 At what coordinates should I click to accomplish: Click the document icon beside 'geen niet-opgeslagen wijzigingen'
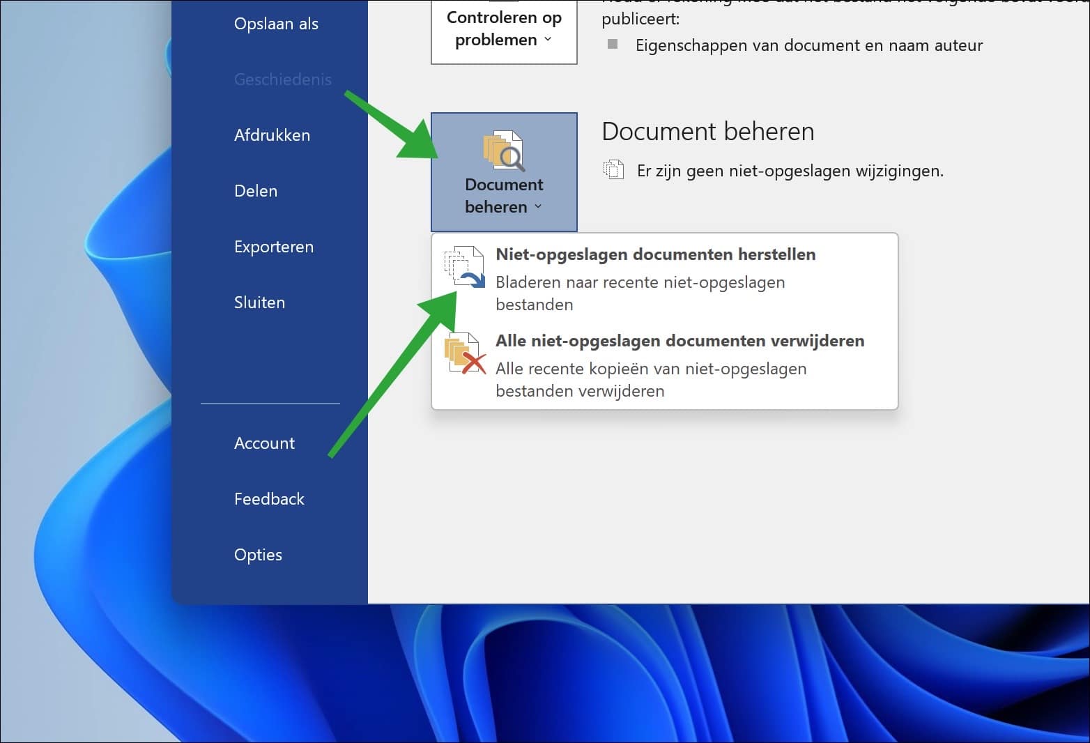(613, 169)
